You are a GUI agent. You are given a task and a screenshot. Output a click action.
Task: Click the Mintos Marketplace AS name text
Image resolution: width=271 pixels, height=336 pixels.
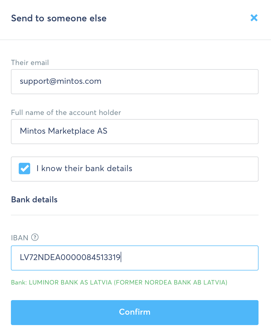pyautogui.click(x=64, y=131)
